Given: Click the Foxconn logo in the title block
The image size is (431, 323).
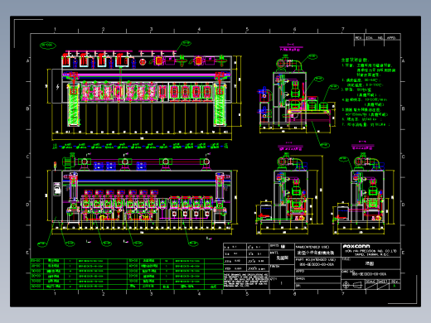Looking at the screenshot, I should coord(356,246).
